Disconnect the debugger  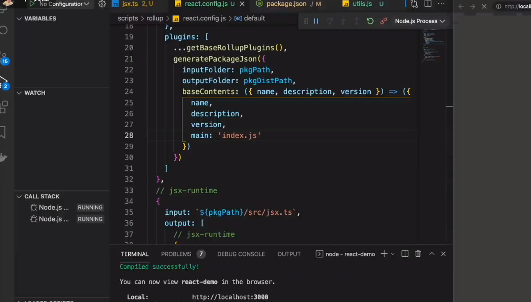[384, 21]
